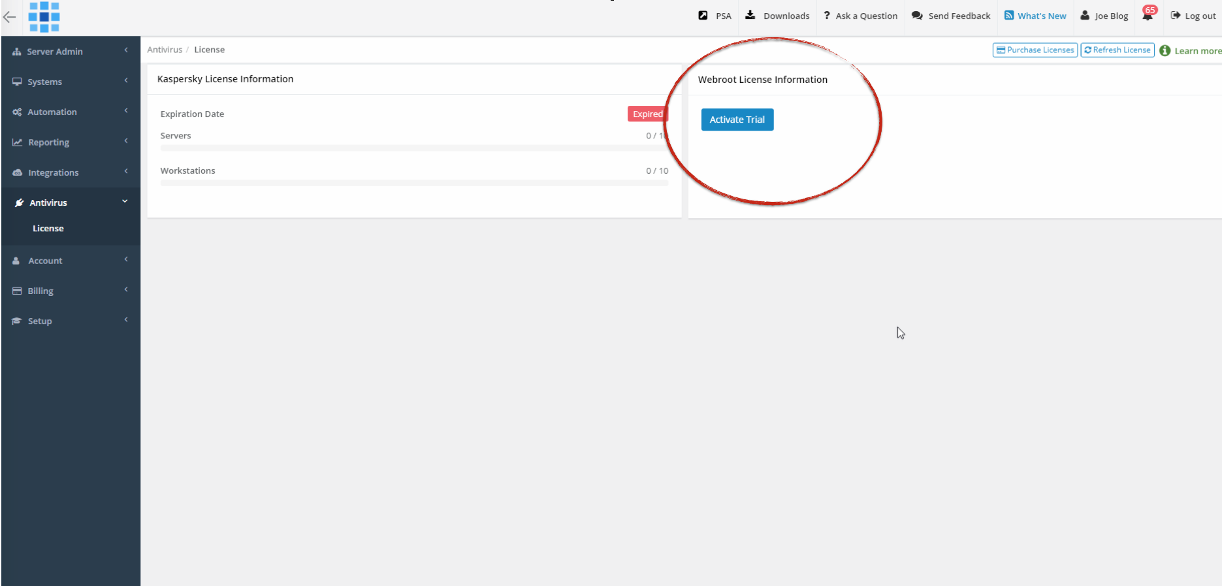Click the Ask a Question link
This screenshot has height=586, width=1222.
tap(867, 16)
